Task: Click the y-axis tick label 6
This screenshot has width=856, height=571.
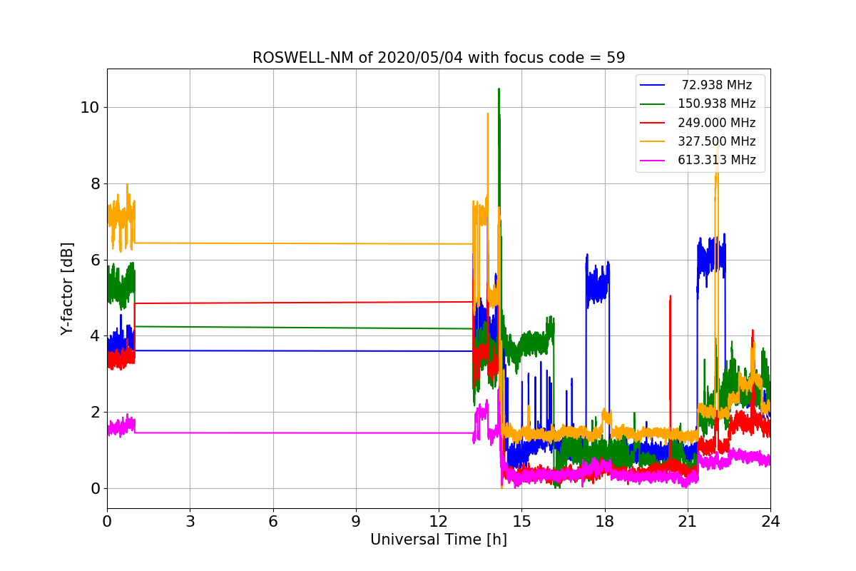Action: (x=96, y=260)
